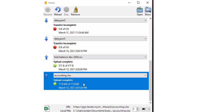Reload the selected transfer
This screenshot has width=200, height=112.
point(58,11)
